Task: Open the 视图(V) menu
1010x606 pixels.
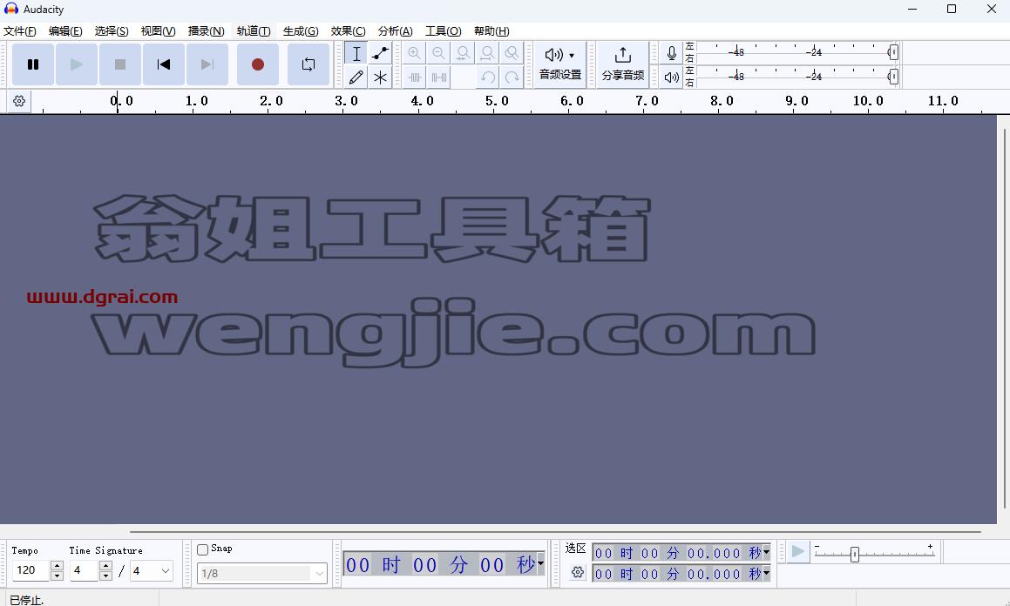Action: (x=159, y=30)
